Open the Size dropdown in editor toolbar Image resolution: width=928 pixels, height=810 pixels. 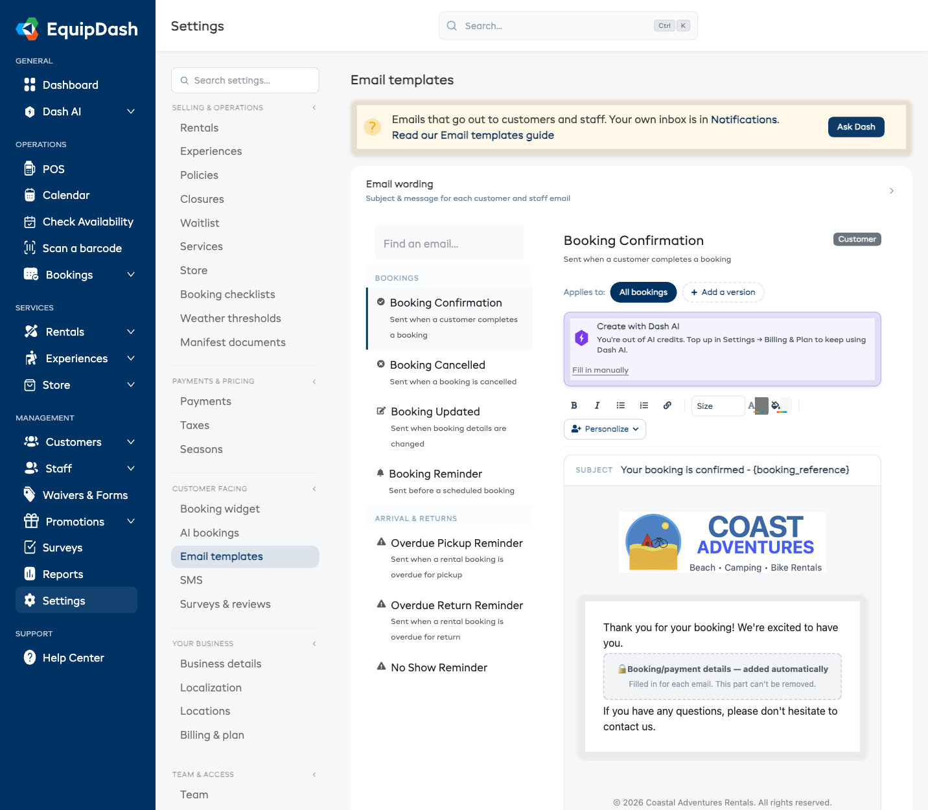(x=718, y=406)
